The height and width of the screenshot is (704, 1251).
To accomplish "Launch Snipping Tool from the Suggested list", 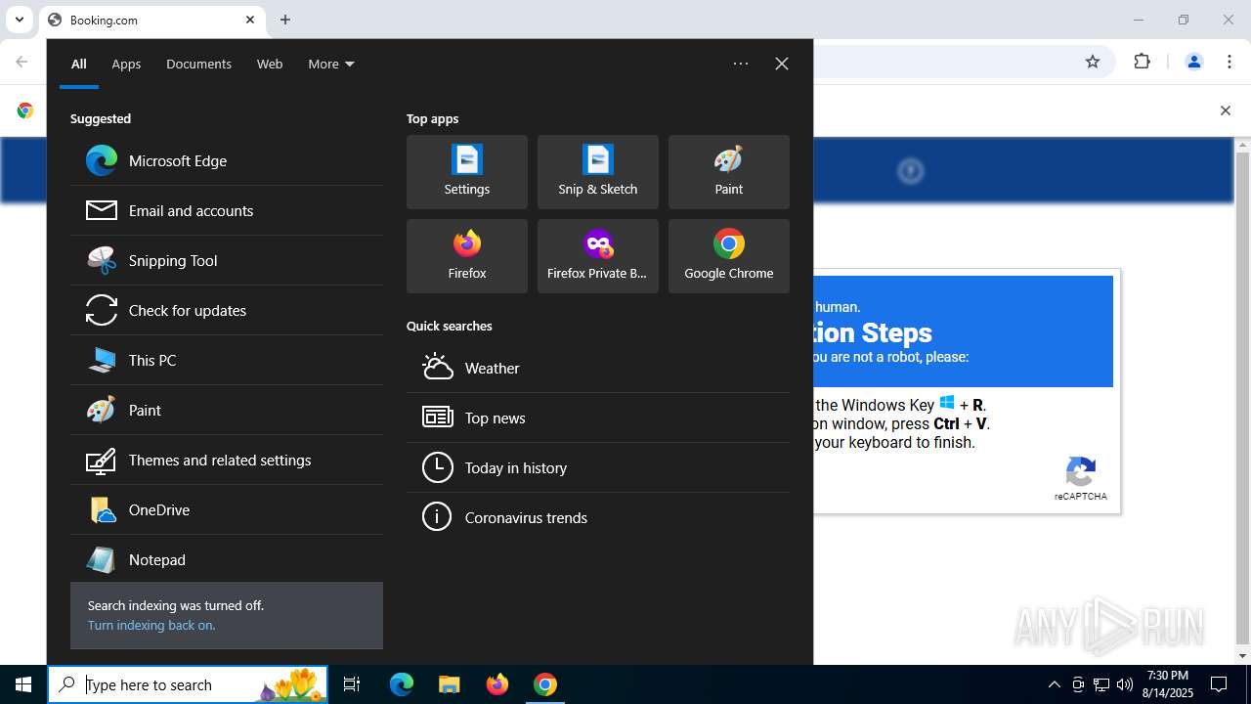I will coord(227,260).
